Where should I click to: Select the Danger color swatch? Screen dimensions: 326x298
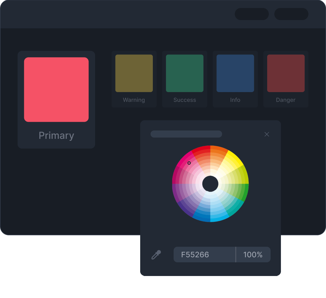click(x=286, y=73)
